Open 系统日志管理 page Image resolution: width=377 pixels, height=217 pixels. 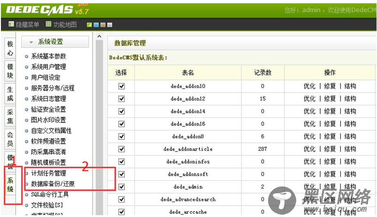48,99
